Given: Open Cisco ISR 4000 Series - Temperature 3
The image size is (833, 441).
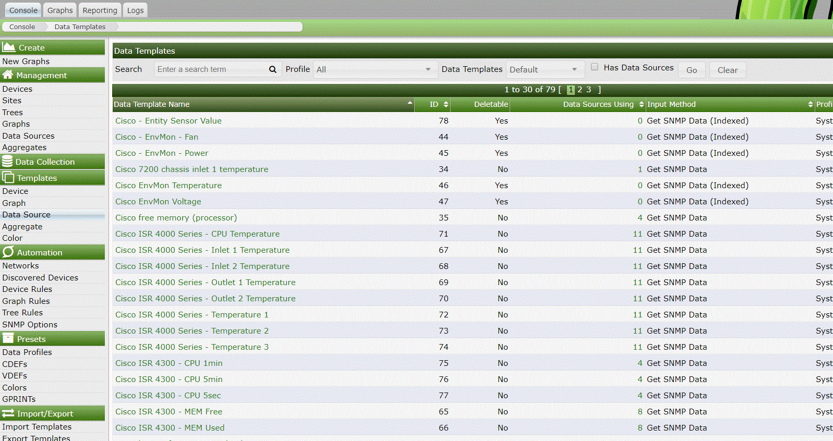Looking at the screenshot, I should pos(192,347).
